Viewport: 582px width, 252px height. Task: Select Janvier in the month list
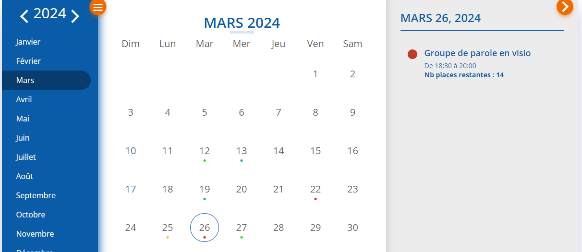click(x=28, y=42)
